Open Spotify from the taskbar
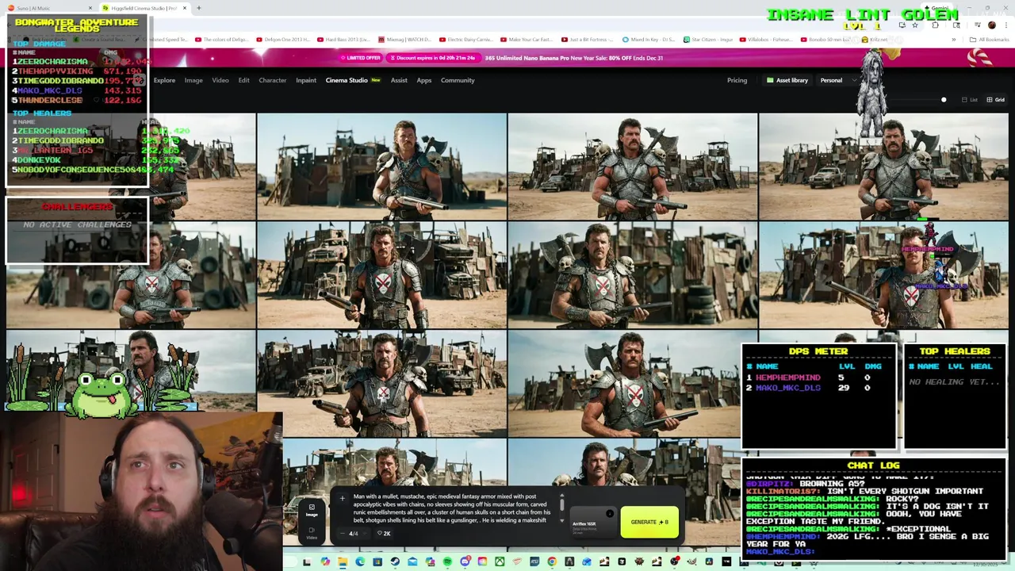The image size is (1015, 571). (x=447, y=561)
